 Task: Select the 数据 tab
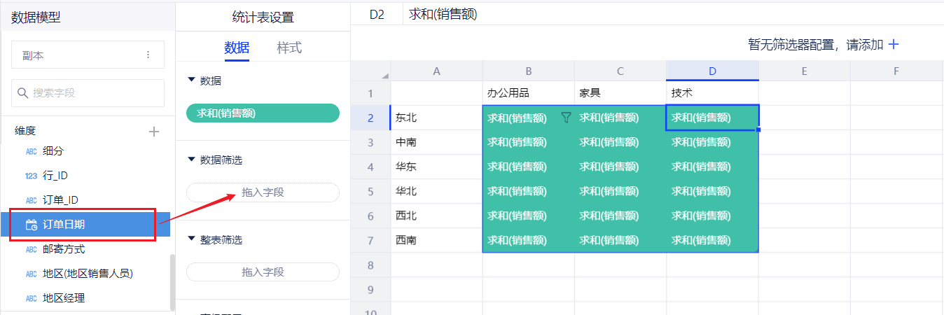(x=237, y=48)
